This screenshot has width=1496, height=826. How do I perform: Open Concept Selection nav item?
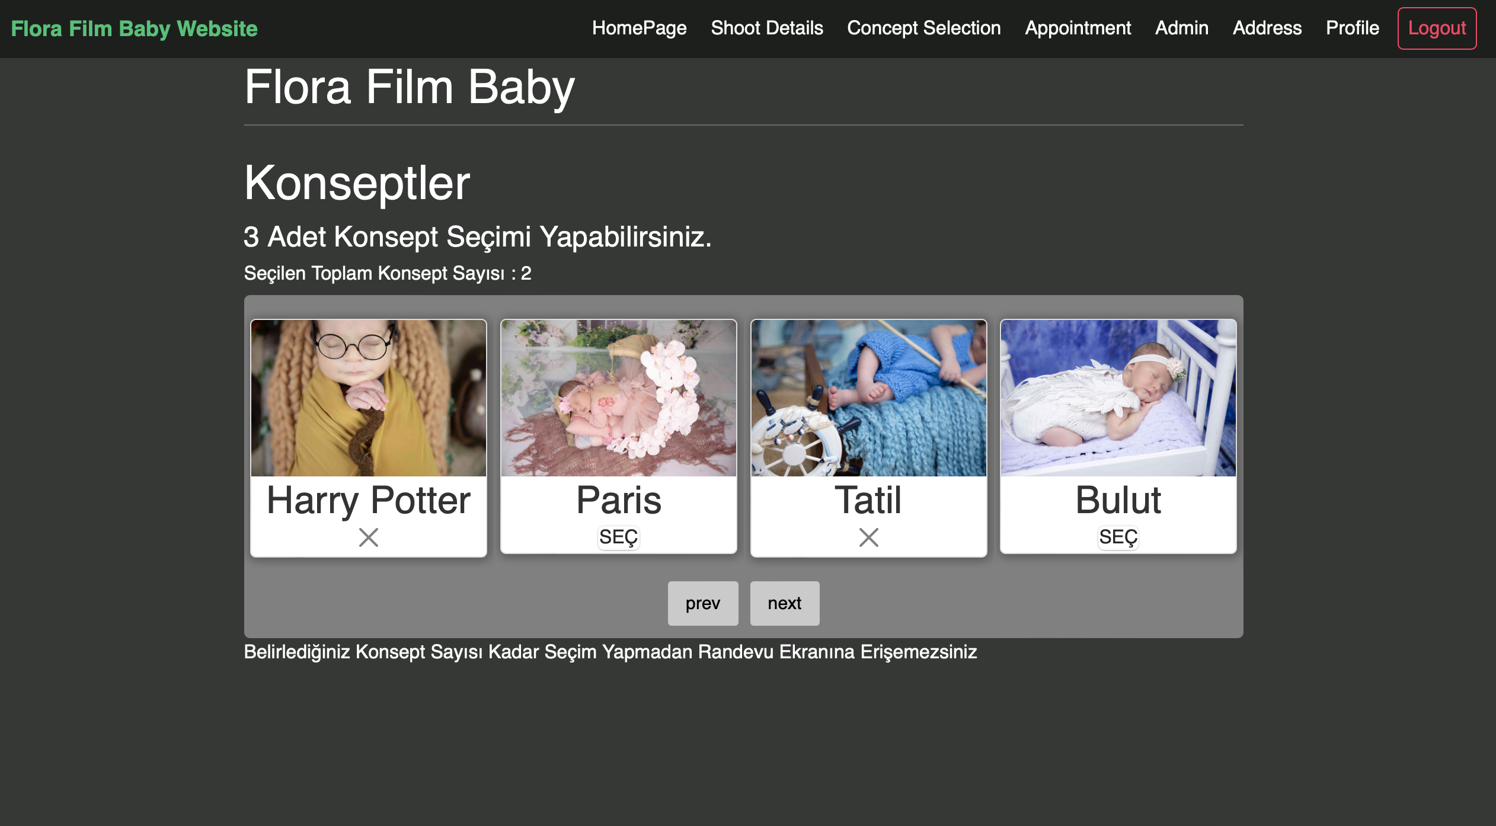[x=923, y=28]
